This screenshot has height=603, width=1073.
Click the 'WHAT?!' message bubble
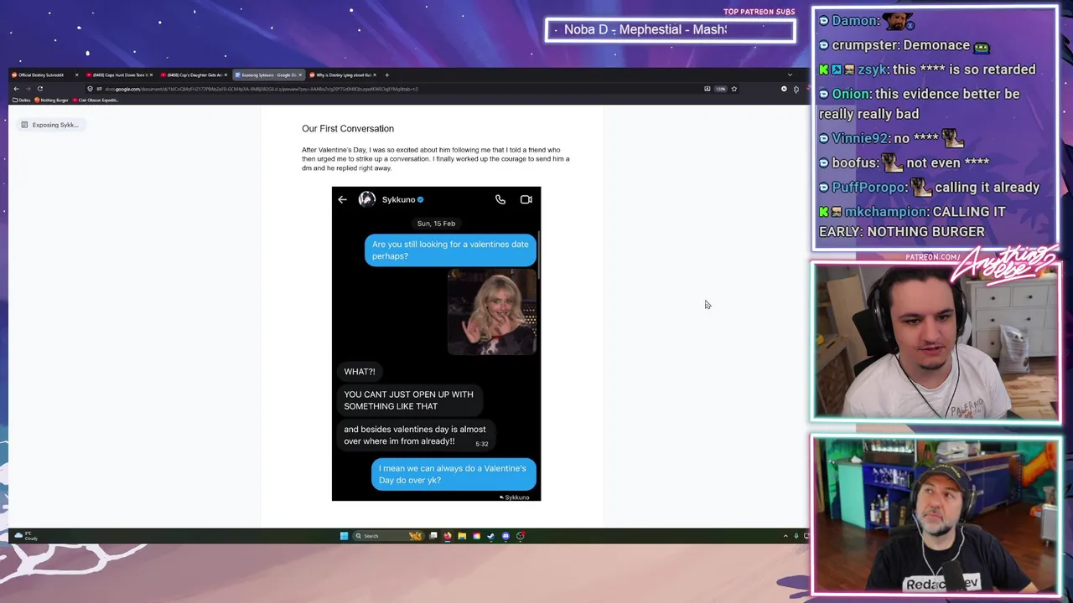point(360,372)
